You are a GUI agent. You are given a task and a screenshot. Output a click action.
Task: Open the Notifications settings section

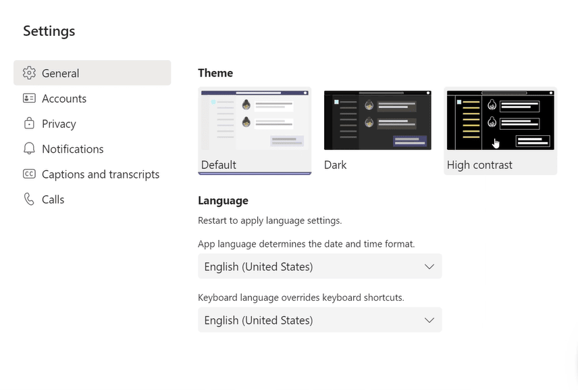click(x=73, y=149)
